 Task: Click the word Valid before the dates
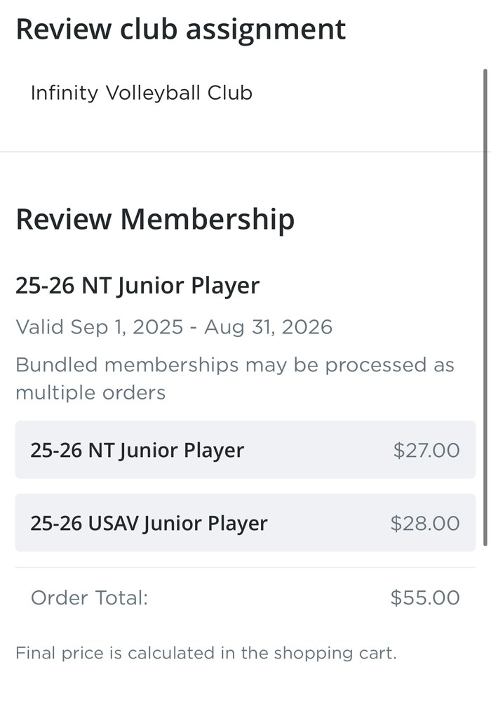click(x=39, y=327)
